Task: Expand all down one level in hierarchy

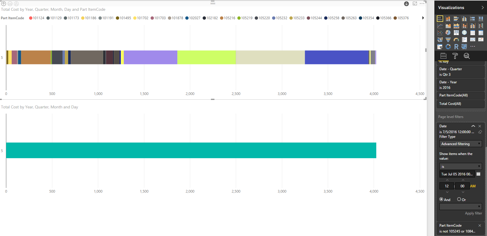Action: coord(16,4)
